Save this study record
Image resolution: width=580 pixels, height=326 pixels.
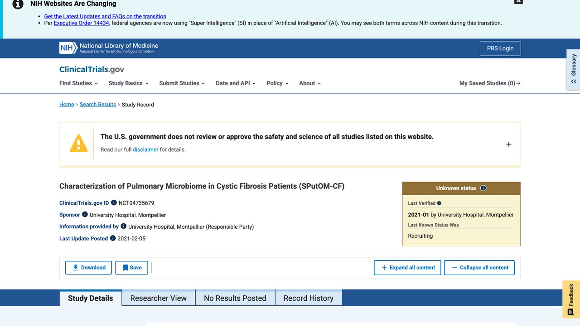coord(132,268)
